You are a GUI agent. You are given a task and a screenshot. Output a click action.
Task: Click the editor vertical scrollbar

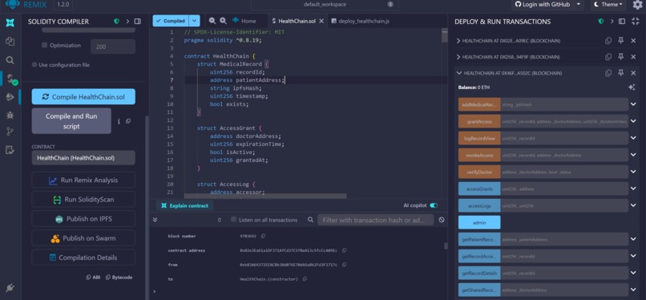[444, 35]
